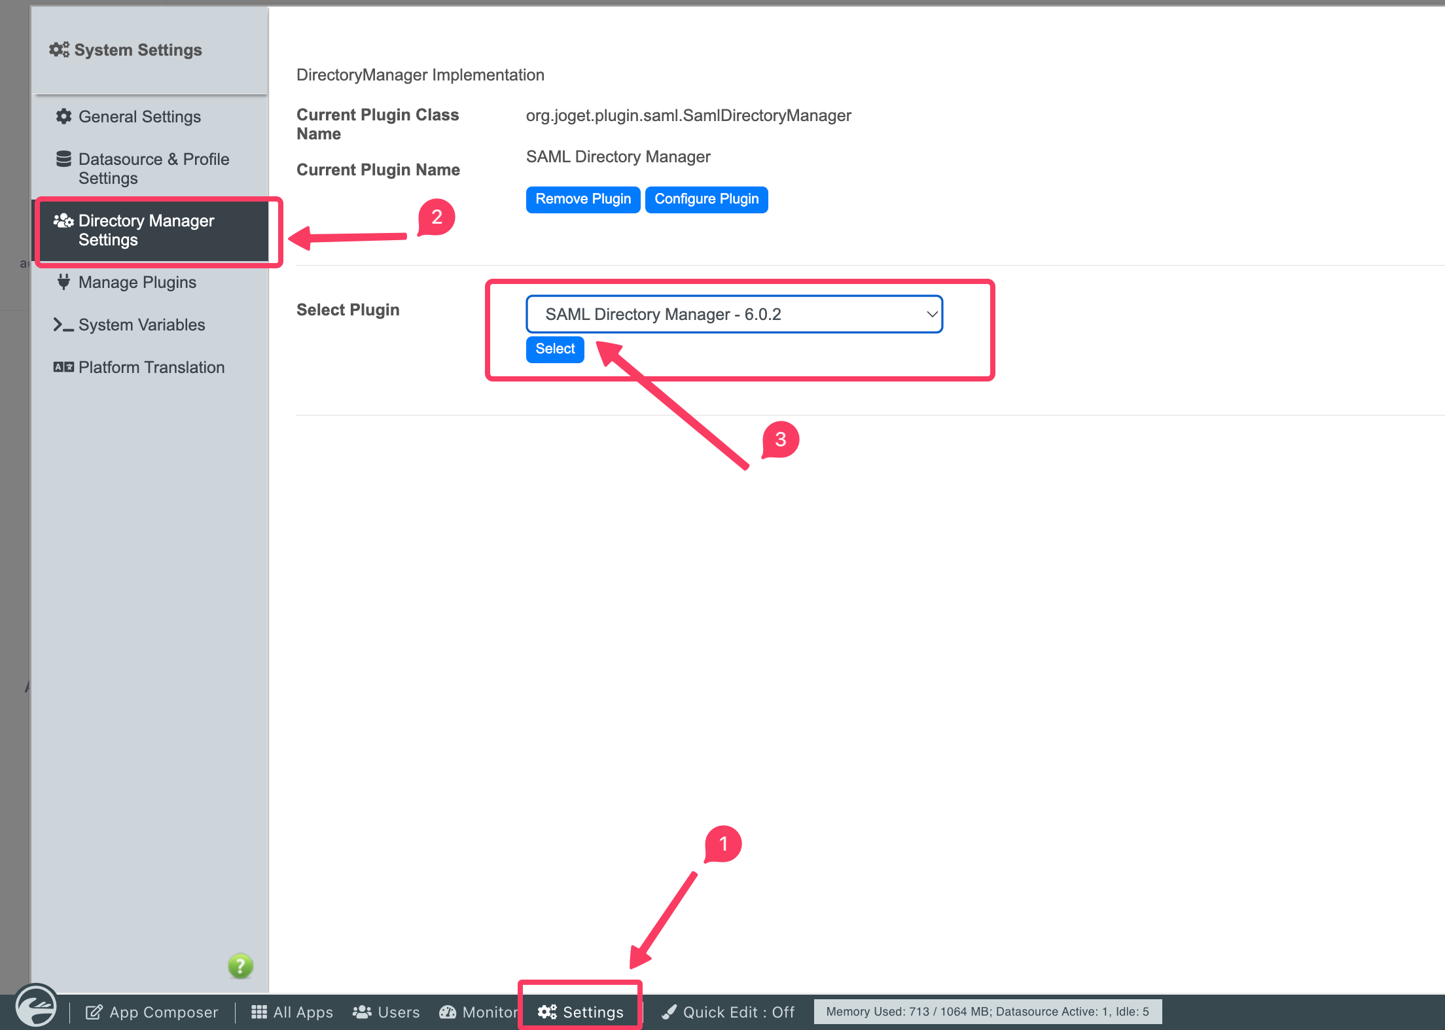Screen dimensions: 1445x1030
Task: Click the System Variables terminal icon
Action: (63, 325)
